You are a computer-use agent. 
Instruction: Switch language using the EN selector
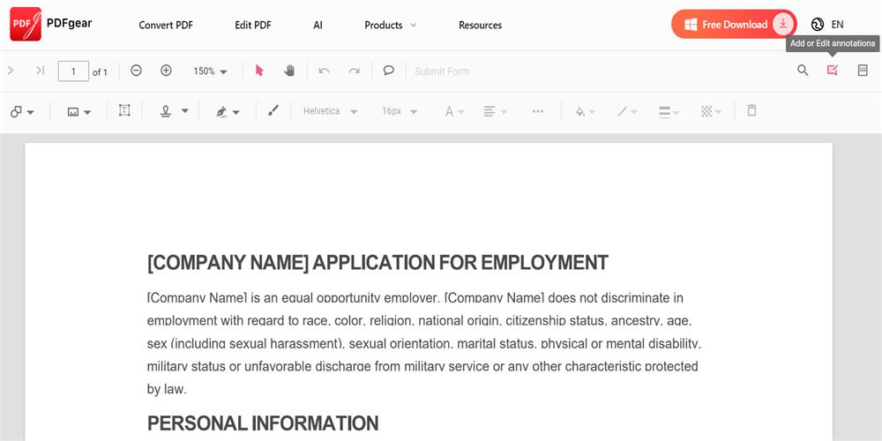(827, 25)
